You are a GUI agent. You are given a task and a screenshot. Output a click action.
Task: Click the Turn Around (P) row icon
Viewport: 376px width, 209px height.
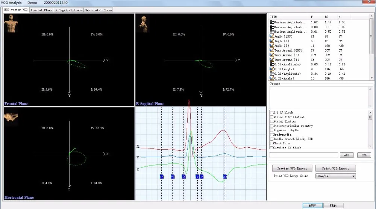271,55
